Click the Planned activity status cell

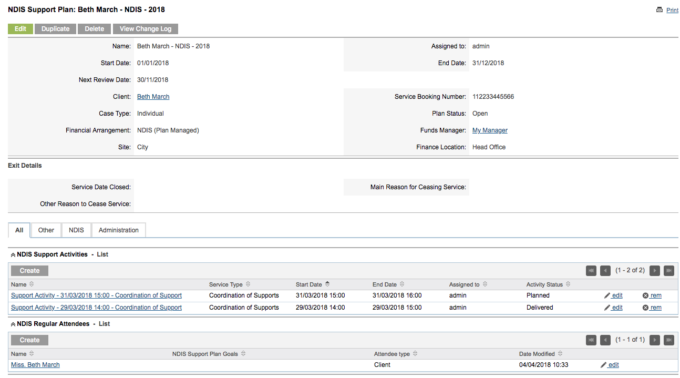[x=538, y=295]
